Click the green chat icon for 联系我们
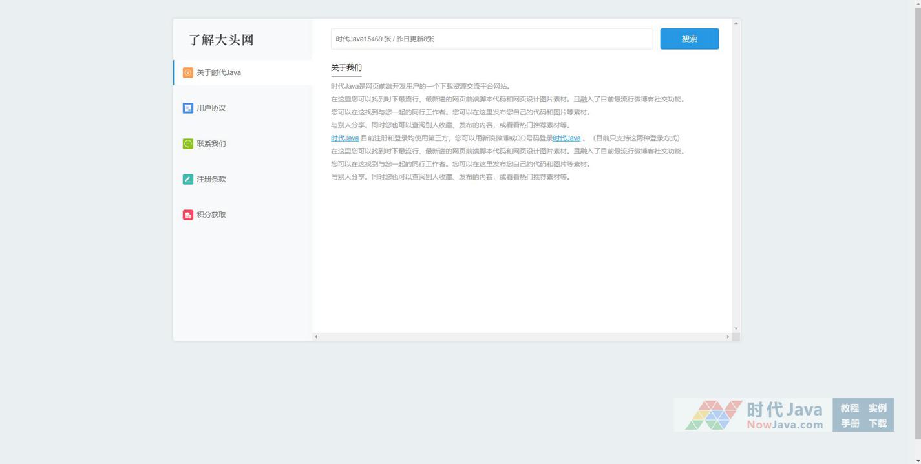The height and width of the screenshot is (464, 921). click(187, 144)
